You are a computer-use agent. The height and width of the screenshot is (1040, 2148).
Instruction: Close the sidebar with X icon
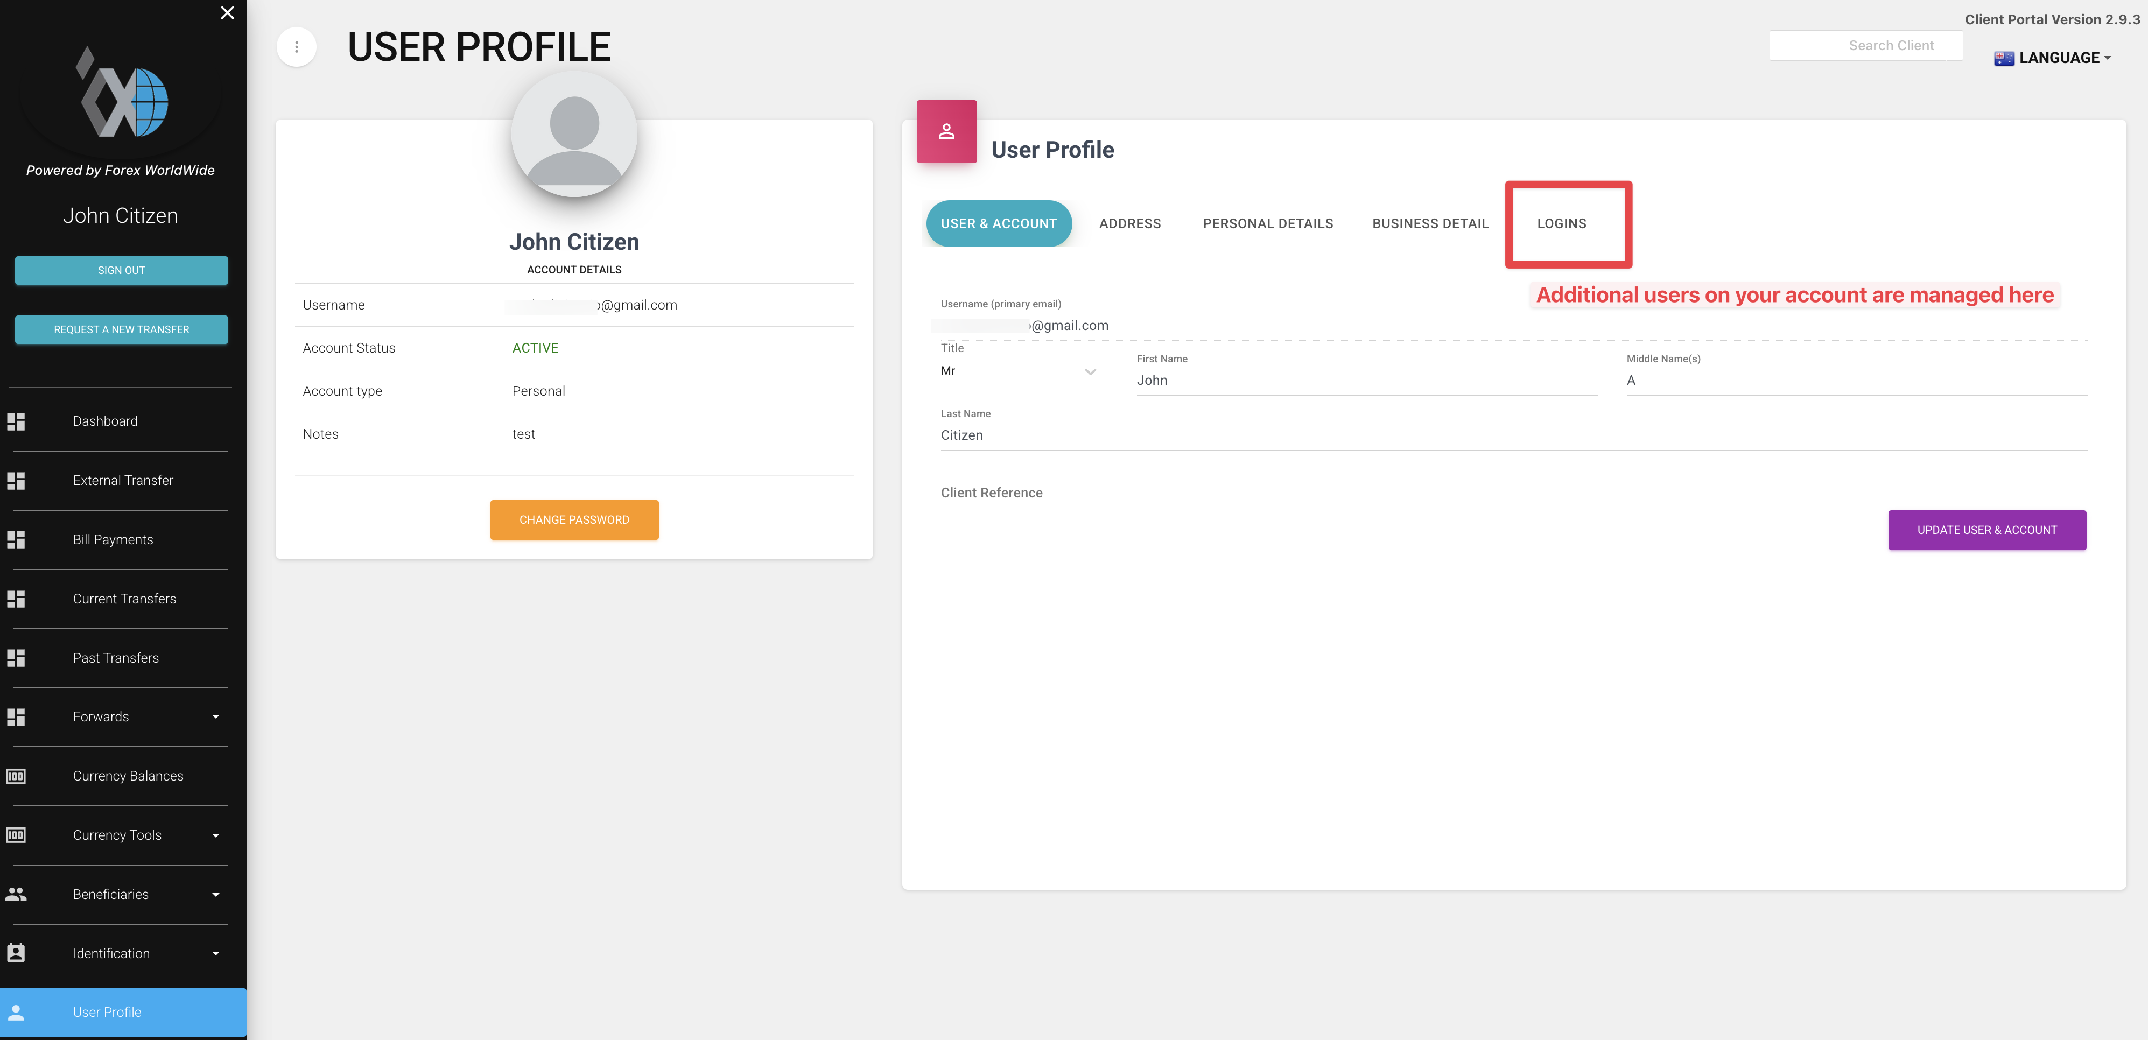pos(227,12)
